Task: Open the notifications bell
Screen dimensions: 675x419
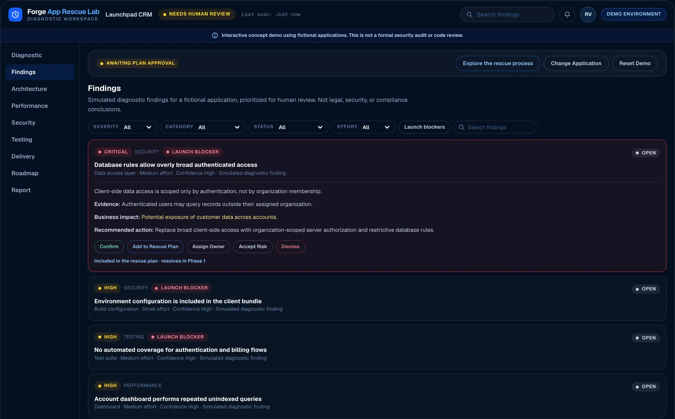Action: (567, 15)
